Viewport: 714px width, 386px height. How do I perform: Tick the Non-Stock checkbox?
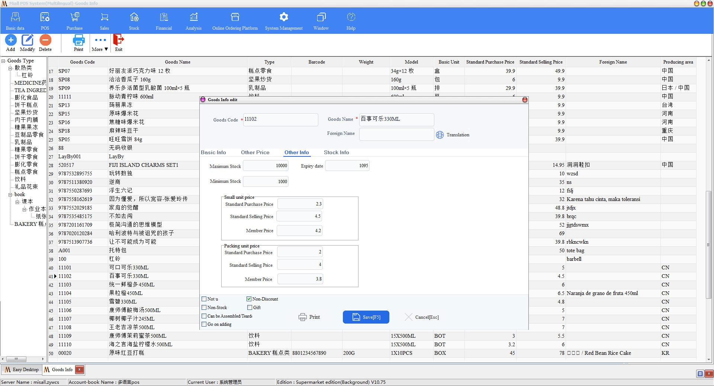[x=204, y=307]
